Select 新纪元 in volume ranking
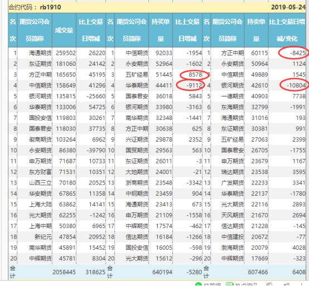The height and width of the screenshot is (286, 309). 43,237
